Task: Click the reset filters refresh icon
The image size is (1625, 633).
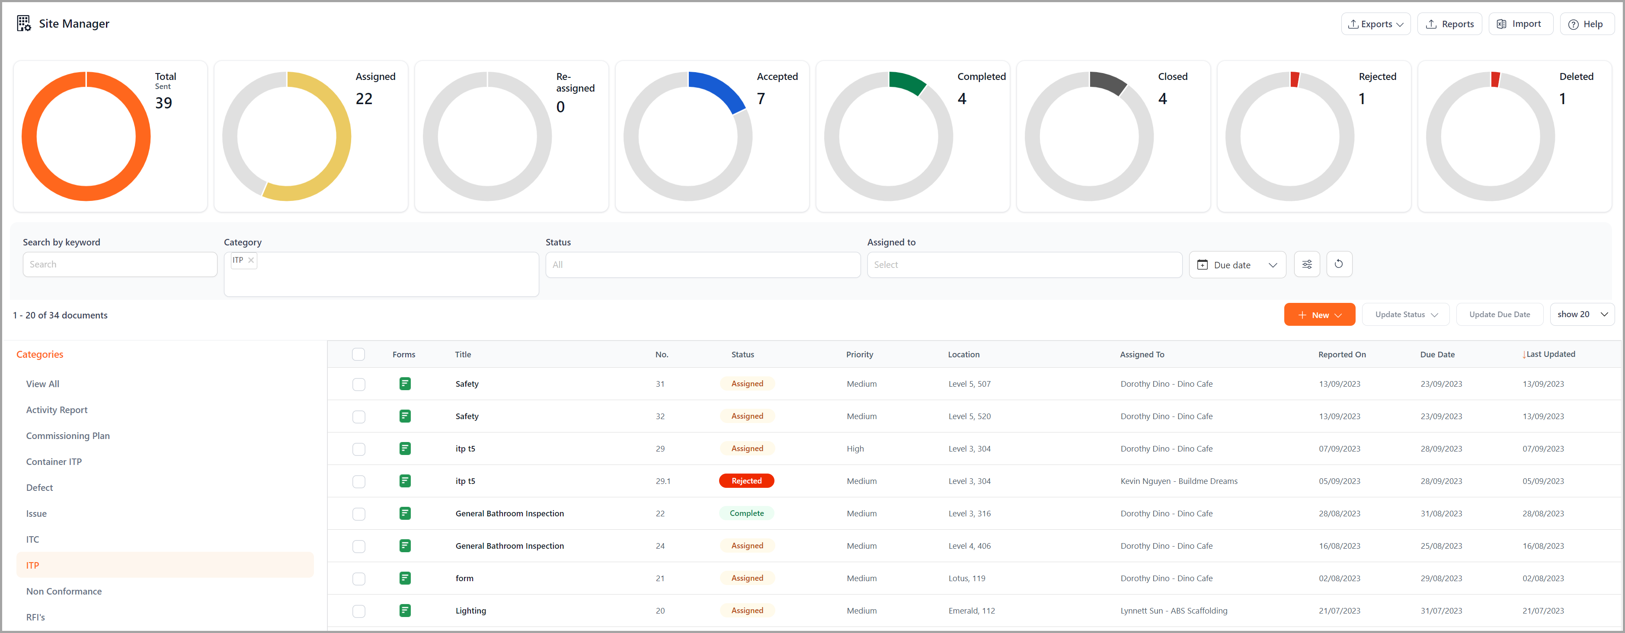Action: pos(1339,264)
